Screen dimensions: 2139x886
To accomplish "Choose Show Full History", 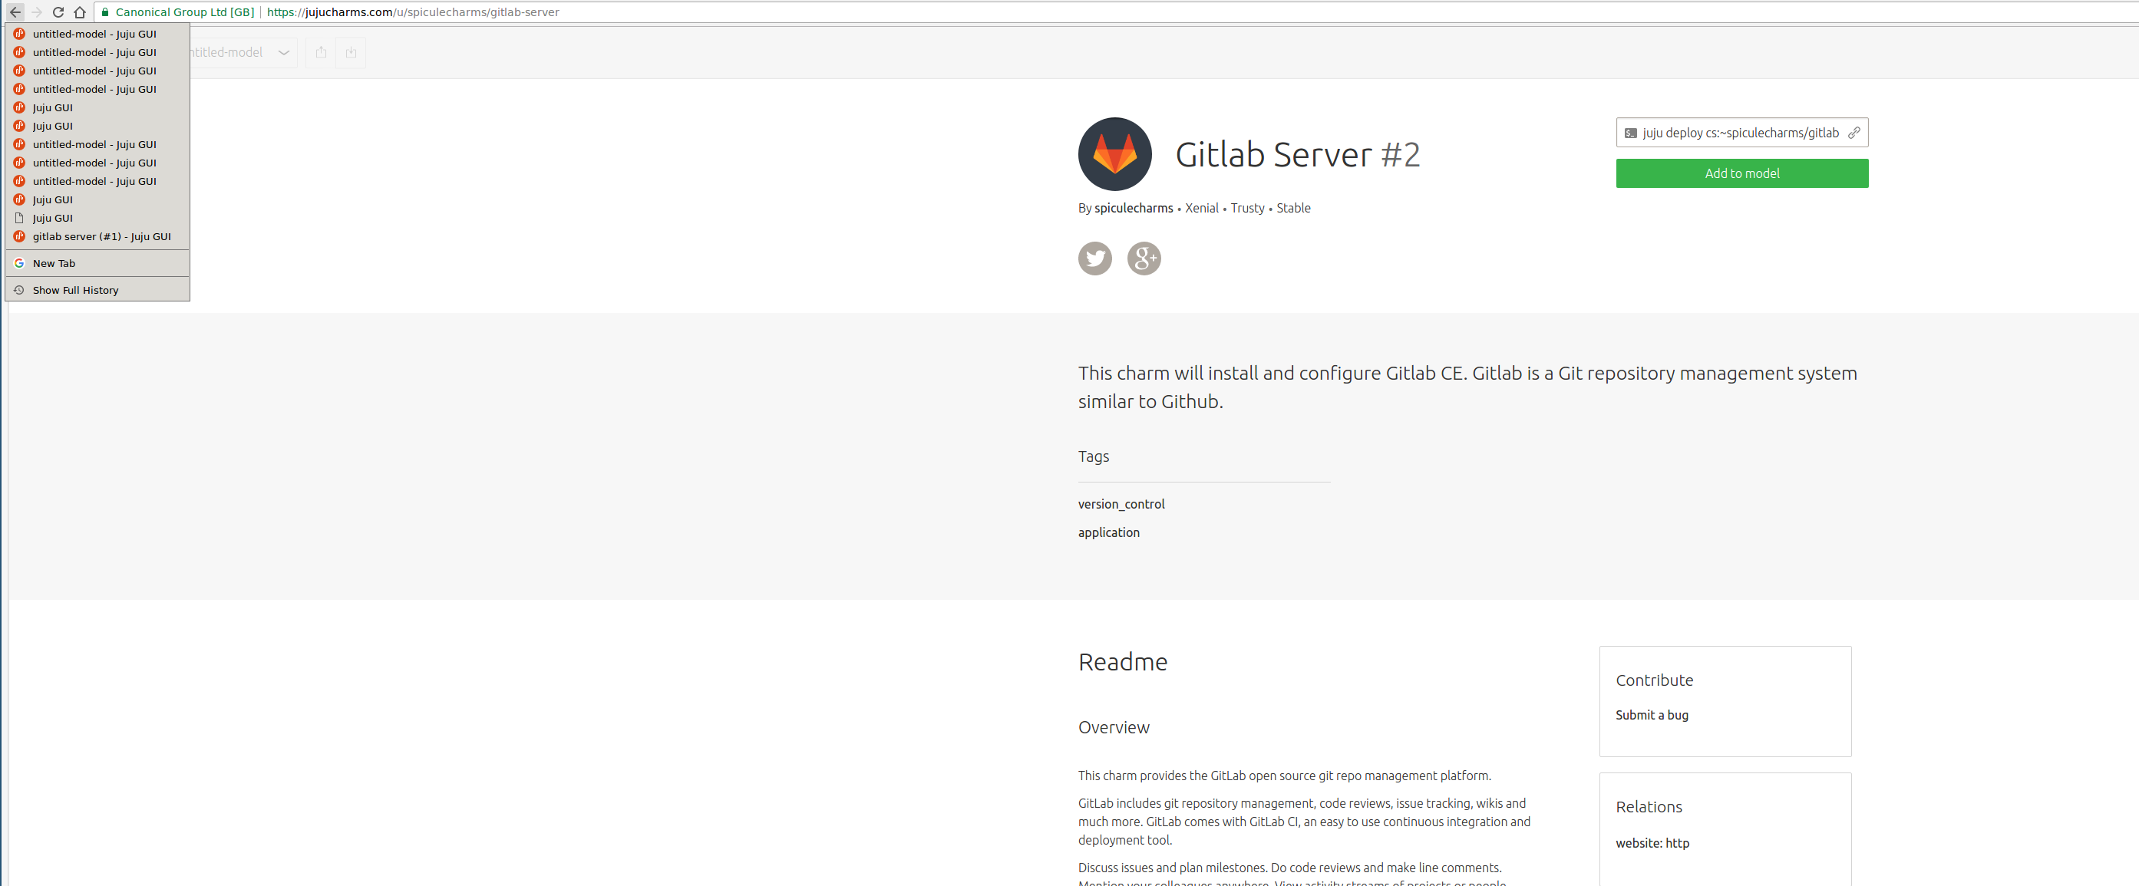I will tap(98, 291).
